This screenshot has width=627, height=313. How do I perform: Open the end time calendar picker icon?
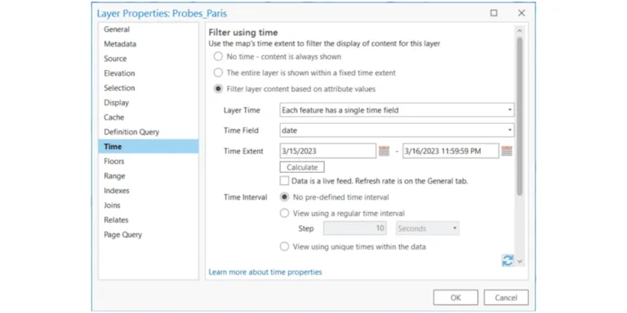click(507, 151)
